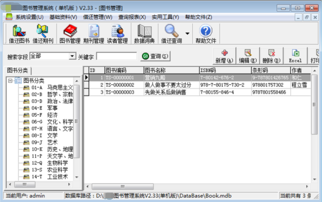The width and height of the screenshot is (322, 202).
Task: Select category 09-J 艺术
Action: (45, 142)
